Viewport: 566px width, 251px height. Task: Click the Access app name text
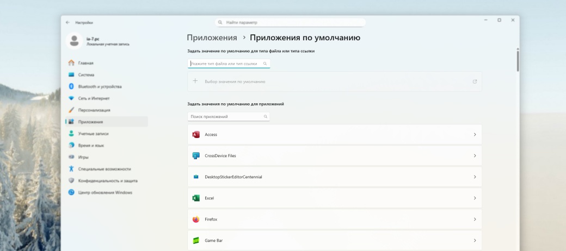tap(211, 135)
